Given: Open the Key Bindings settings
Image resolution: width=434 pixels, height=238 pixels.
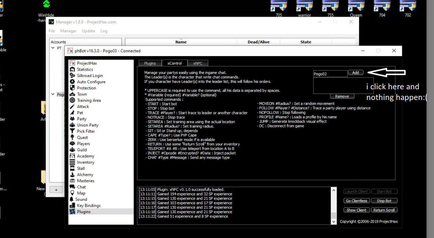Looking at the screenshot, I should click(89, 205).
